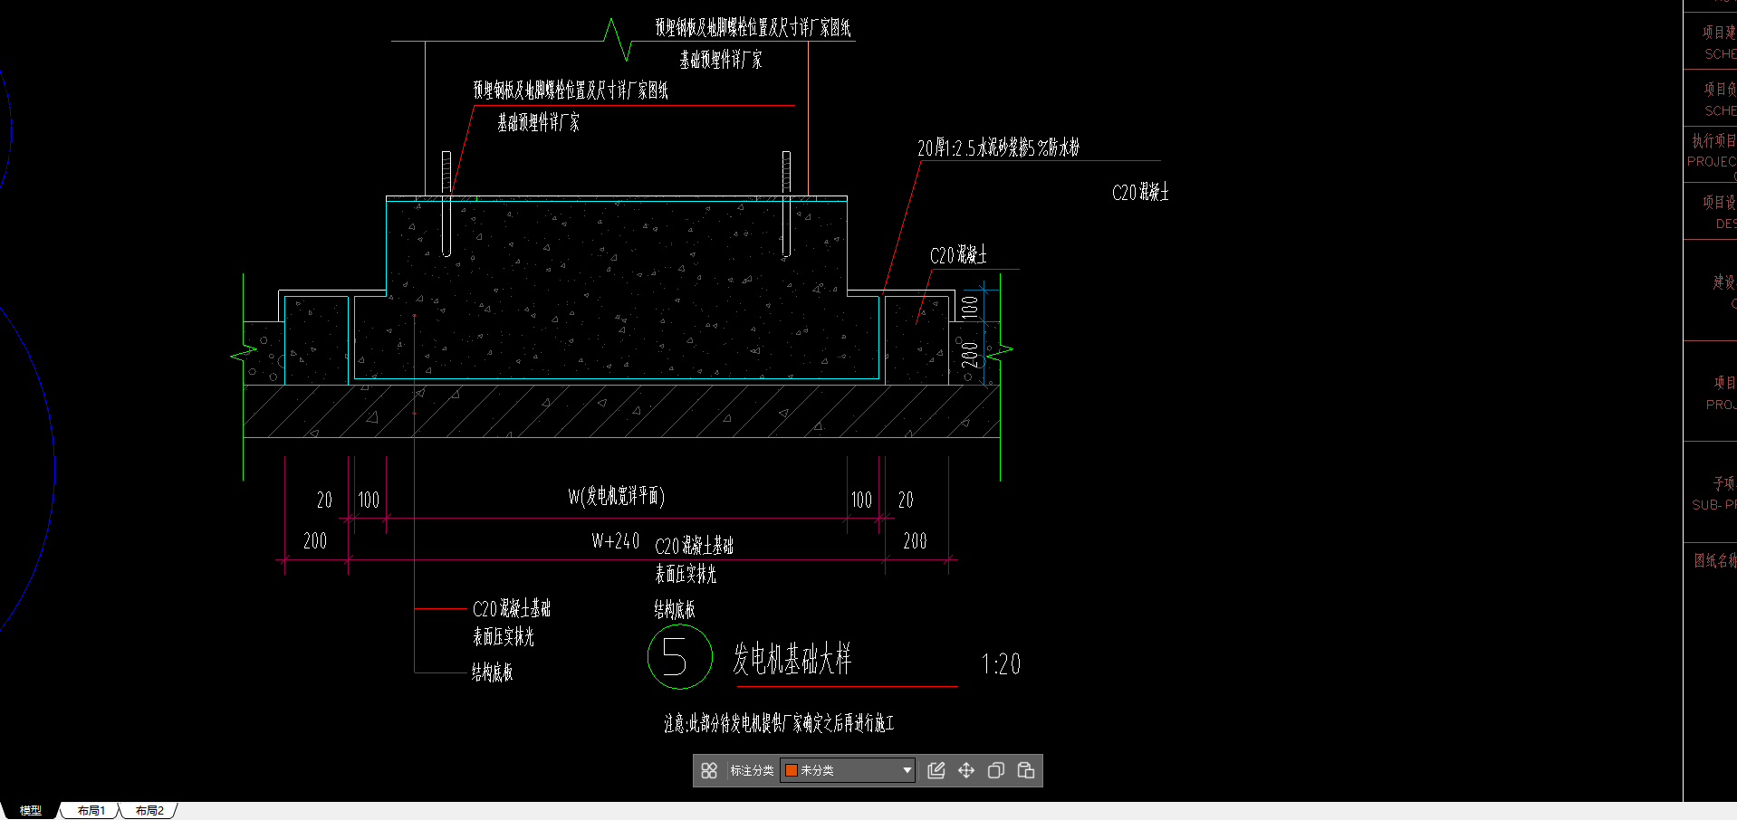Select the W+240 dimension text
The image size is (1737, 820).
(616, 540)
